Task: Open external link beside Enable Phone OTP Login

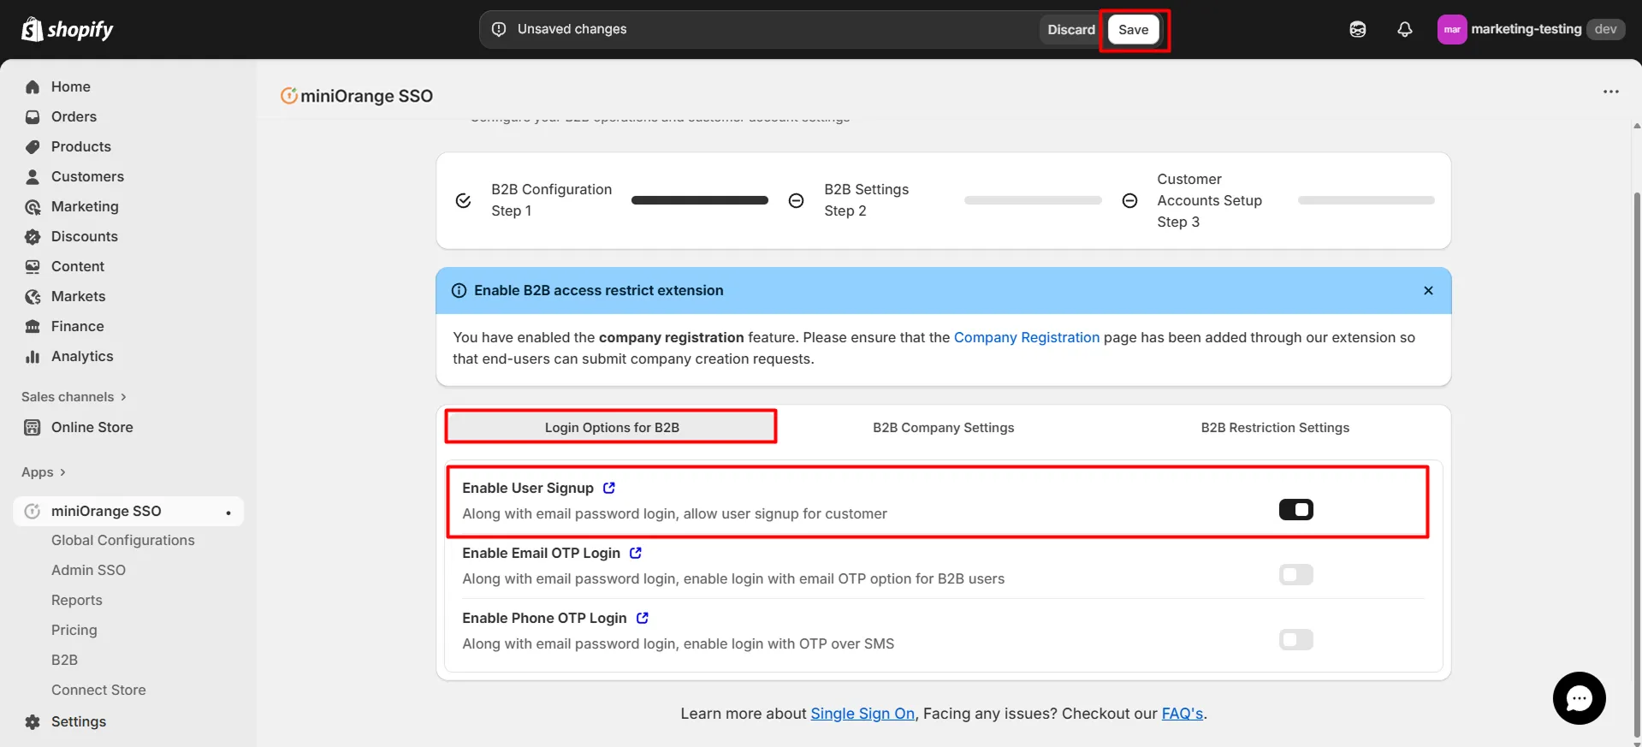Action: [643, 618]
